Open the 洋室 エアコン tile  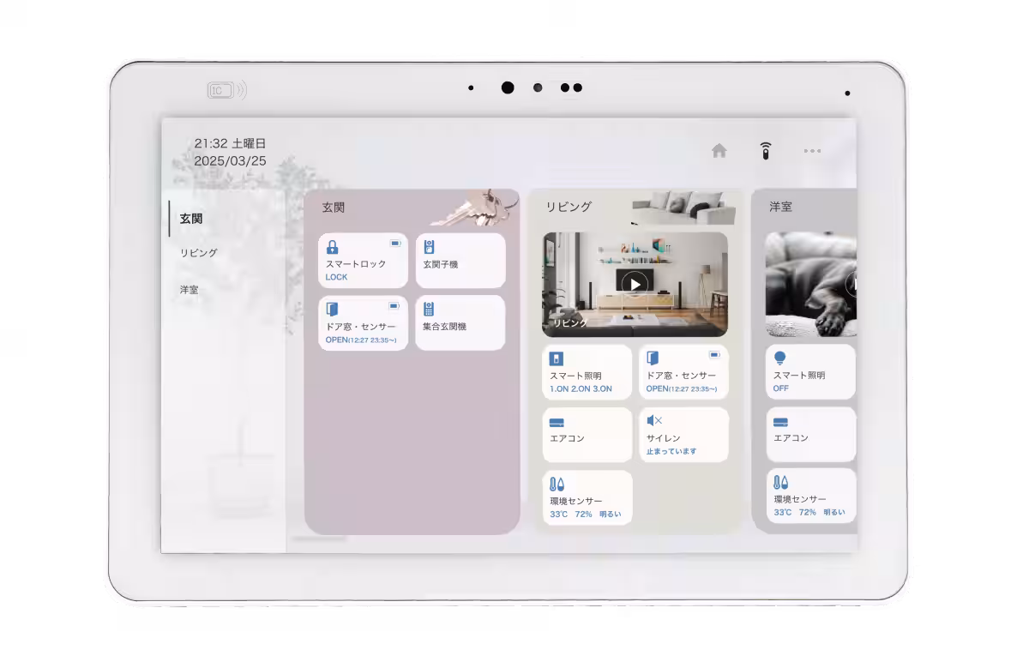tap(810, 435)
